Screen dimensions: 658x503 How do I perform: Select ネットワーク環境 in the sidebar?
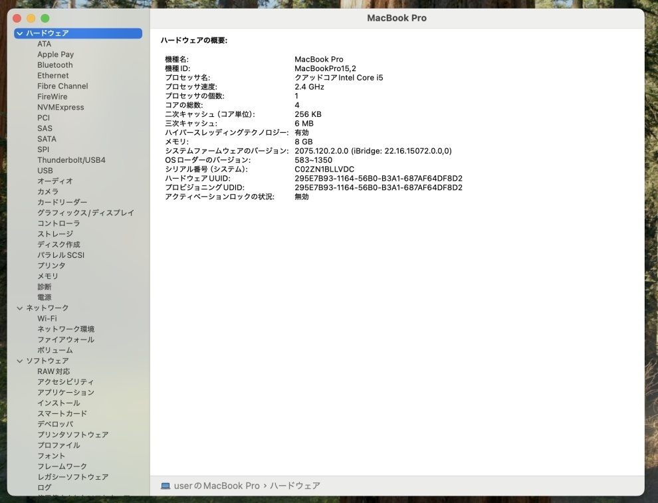(66, 330)
